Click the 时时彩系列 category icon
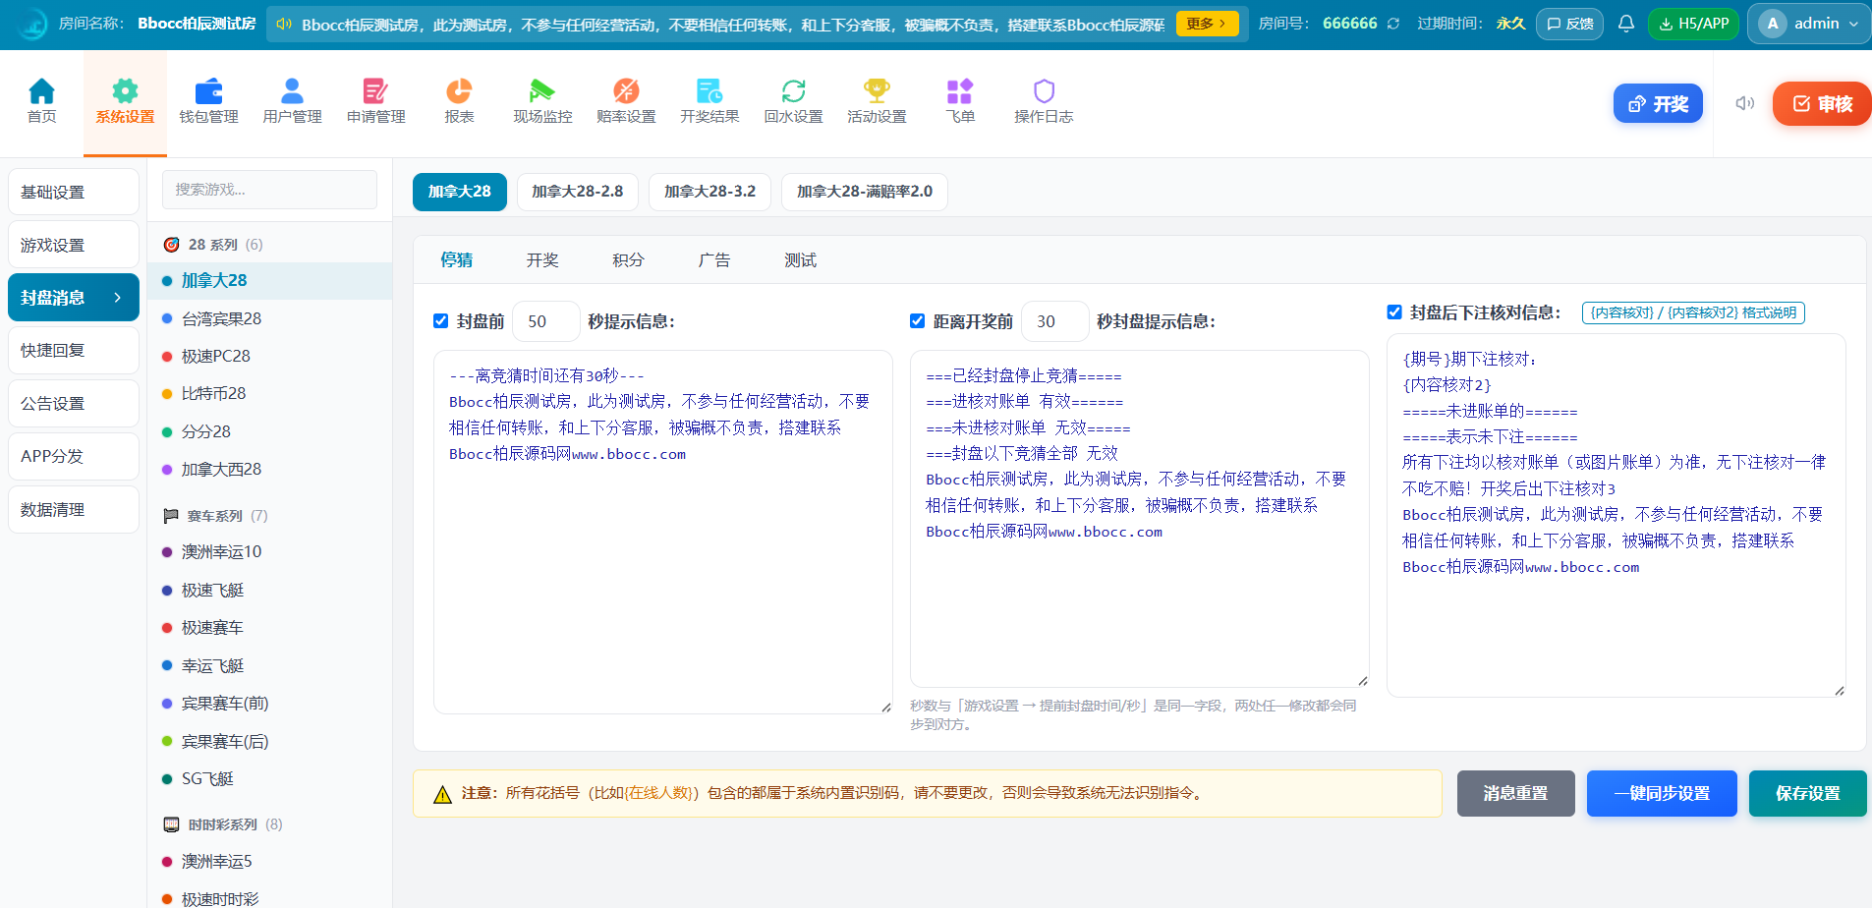The width and height of the screenshot is (1872, 908). point(171,824)
